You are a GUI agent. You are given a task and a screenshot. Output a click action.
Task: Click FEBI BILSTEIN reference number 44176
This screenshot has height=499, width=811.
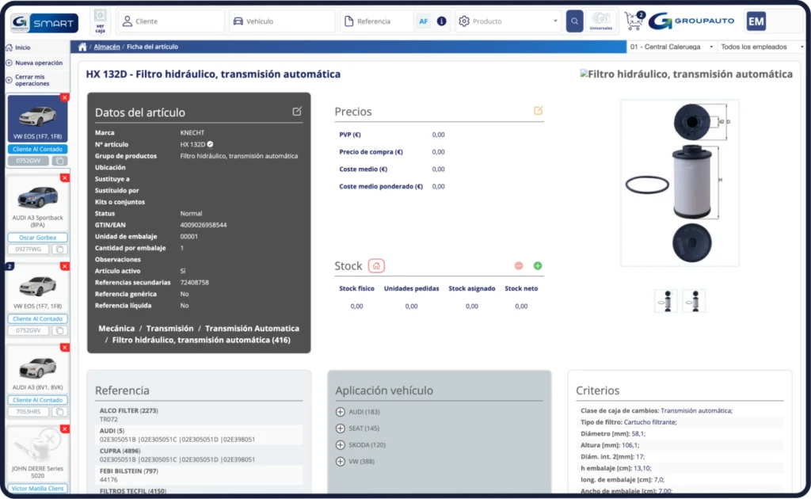(109, 480)
